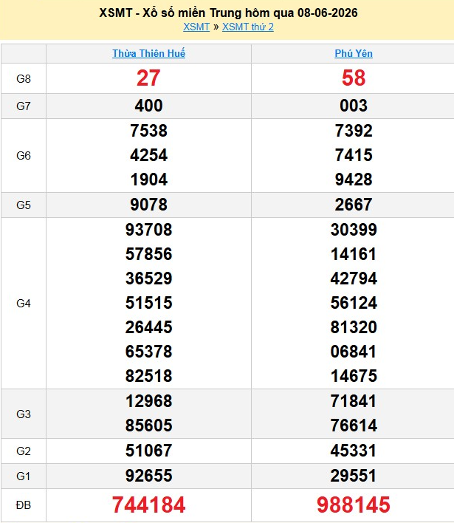Click the G5 row label
The image size is (454, 523).
click(24, 205)
